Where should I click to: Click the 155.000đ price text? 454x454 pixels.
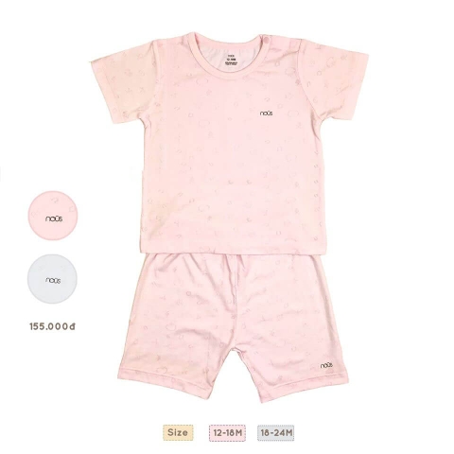(52, 326)
